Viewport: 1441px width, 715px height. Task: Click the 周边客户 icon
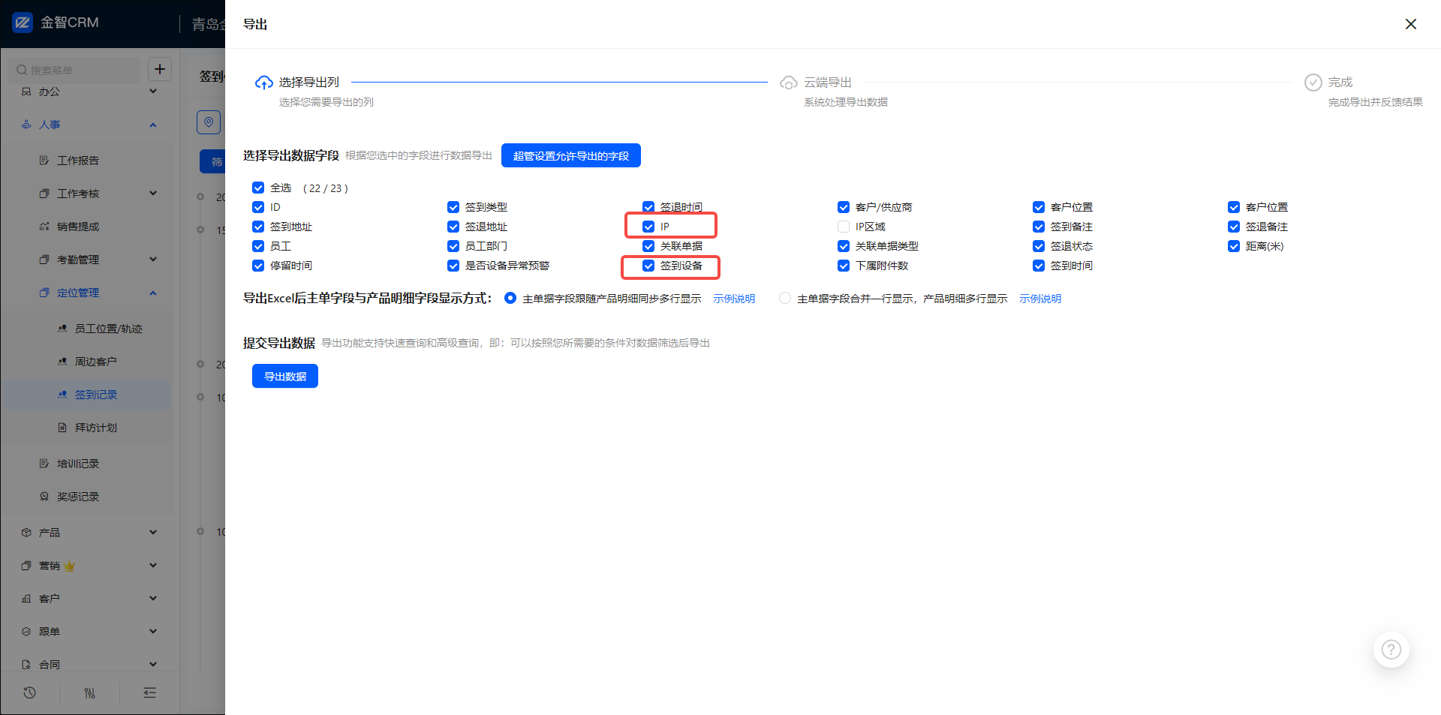pos(62,362)
